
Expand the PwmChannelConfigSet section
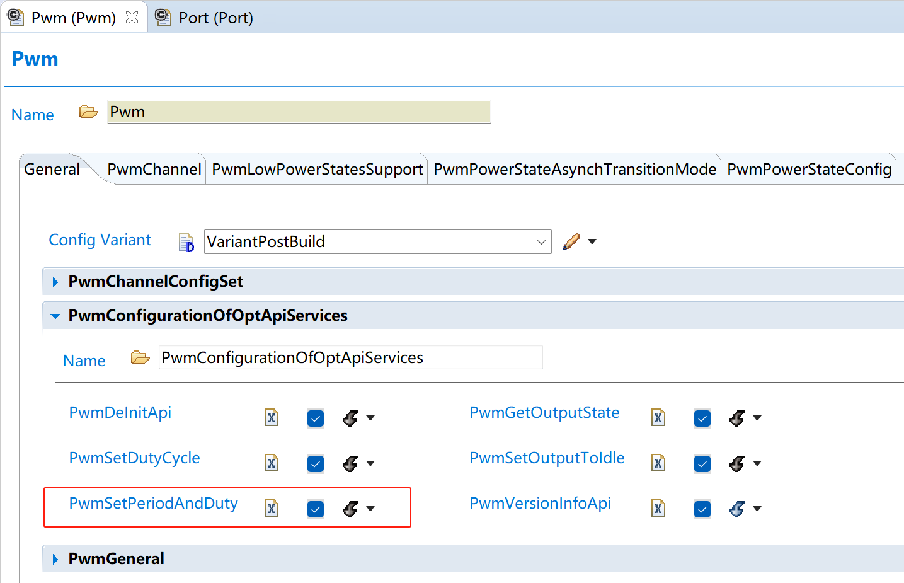coord(55,282)
